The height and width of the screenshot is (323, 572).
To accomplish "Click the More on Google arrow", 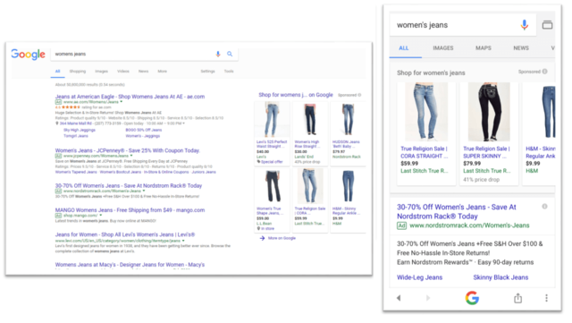I will click(x=262, y=238).
